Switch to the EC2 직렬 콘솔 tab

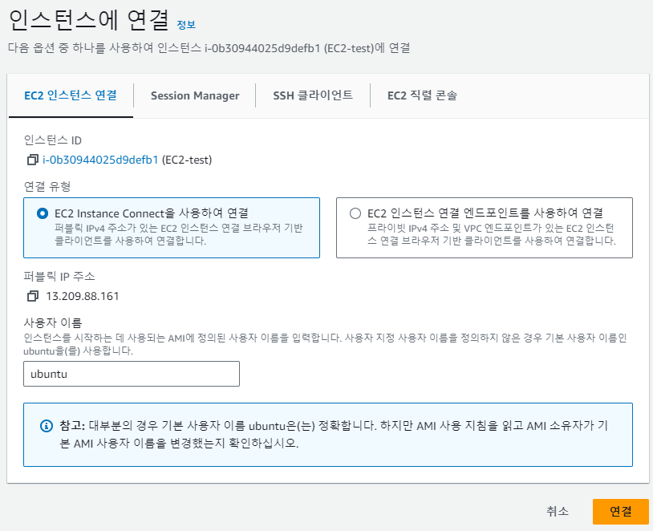pos(422,95)
